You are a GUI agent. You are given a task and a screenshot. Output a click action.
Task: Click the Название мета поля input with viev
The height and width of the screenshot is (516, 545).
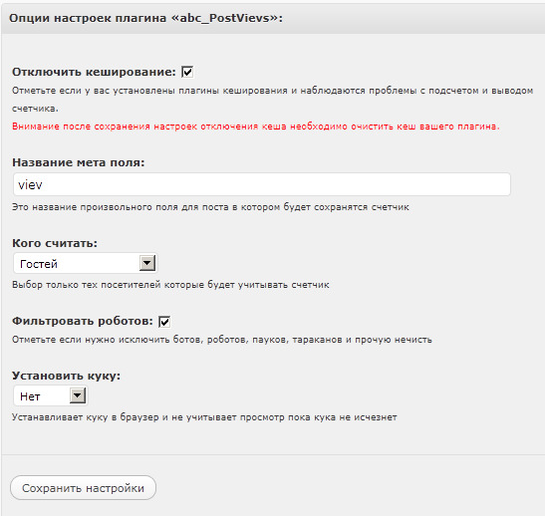click(x=262, y=184)
